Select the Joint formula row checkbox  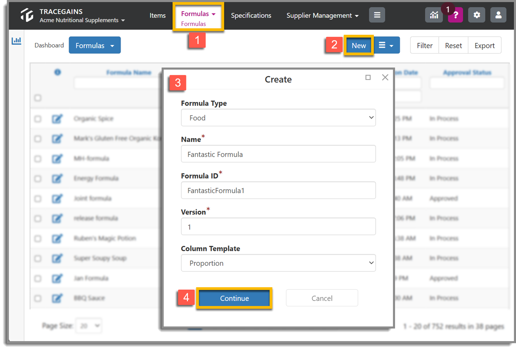[38, 199]
